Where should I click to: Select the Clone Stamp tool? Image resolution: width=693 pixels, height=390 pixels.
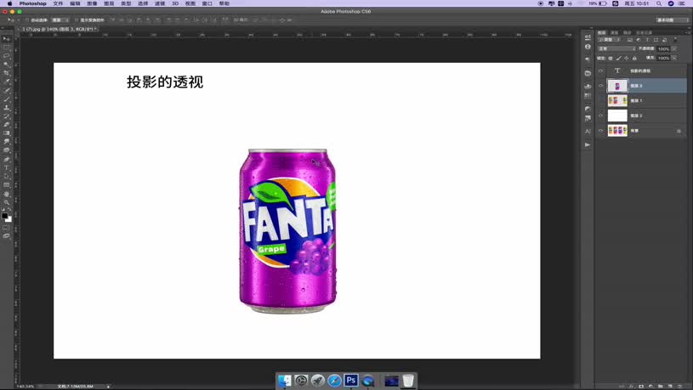[6, 108]
